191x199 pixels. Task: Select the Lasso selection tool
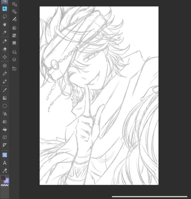tap(5, 17)
